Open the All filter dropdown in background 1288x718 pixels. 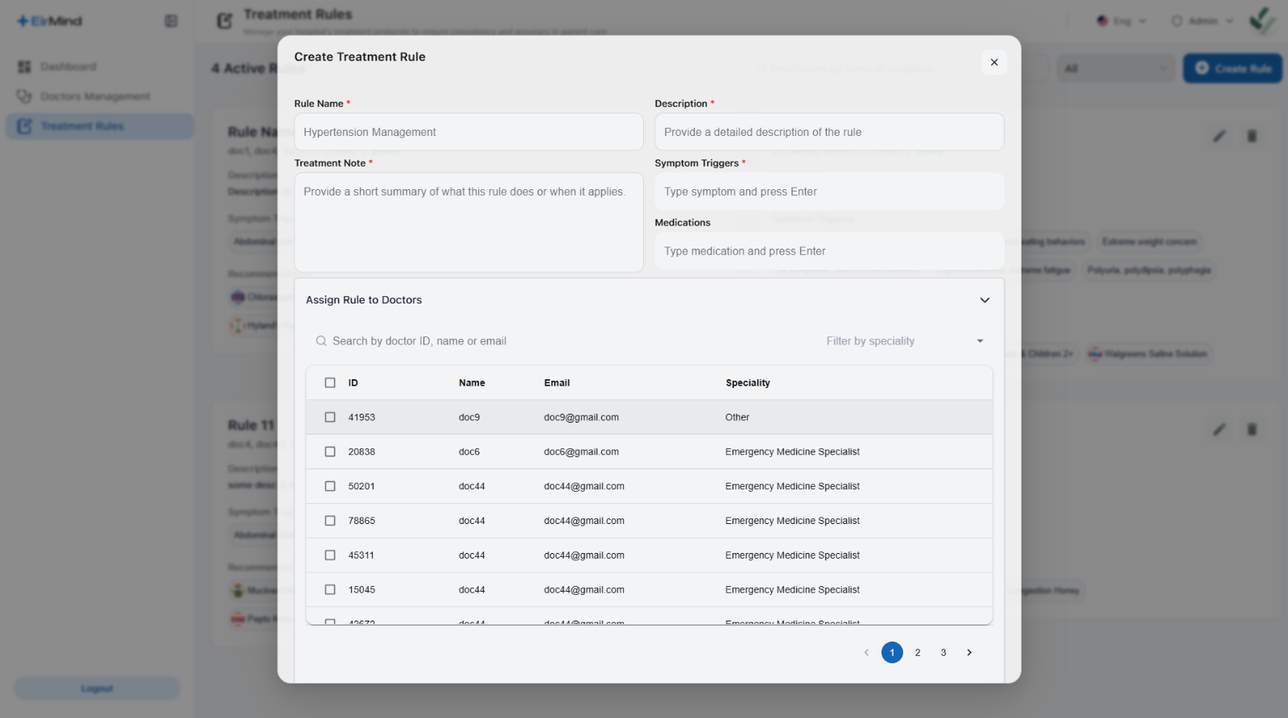click(1116, 68)
